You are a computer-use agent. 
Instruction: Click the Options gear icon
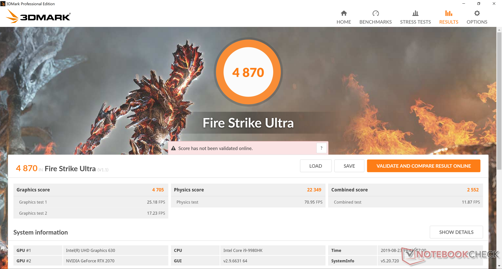click(477, 13)
